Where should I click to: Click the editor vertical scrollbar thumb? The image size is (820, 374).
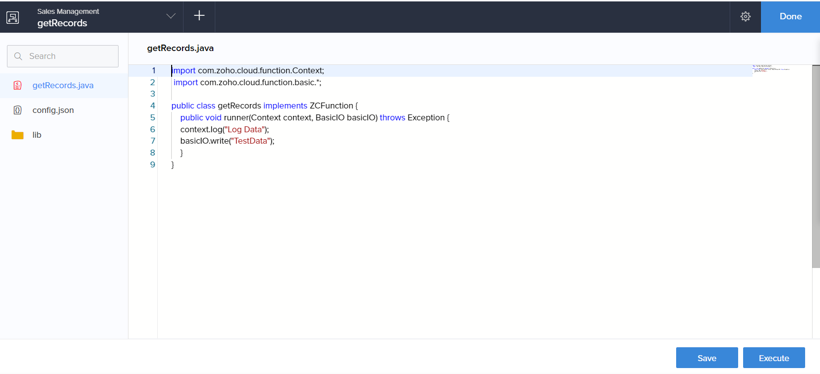coord(816,166)
